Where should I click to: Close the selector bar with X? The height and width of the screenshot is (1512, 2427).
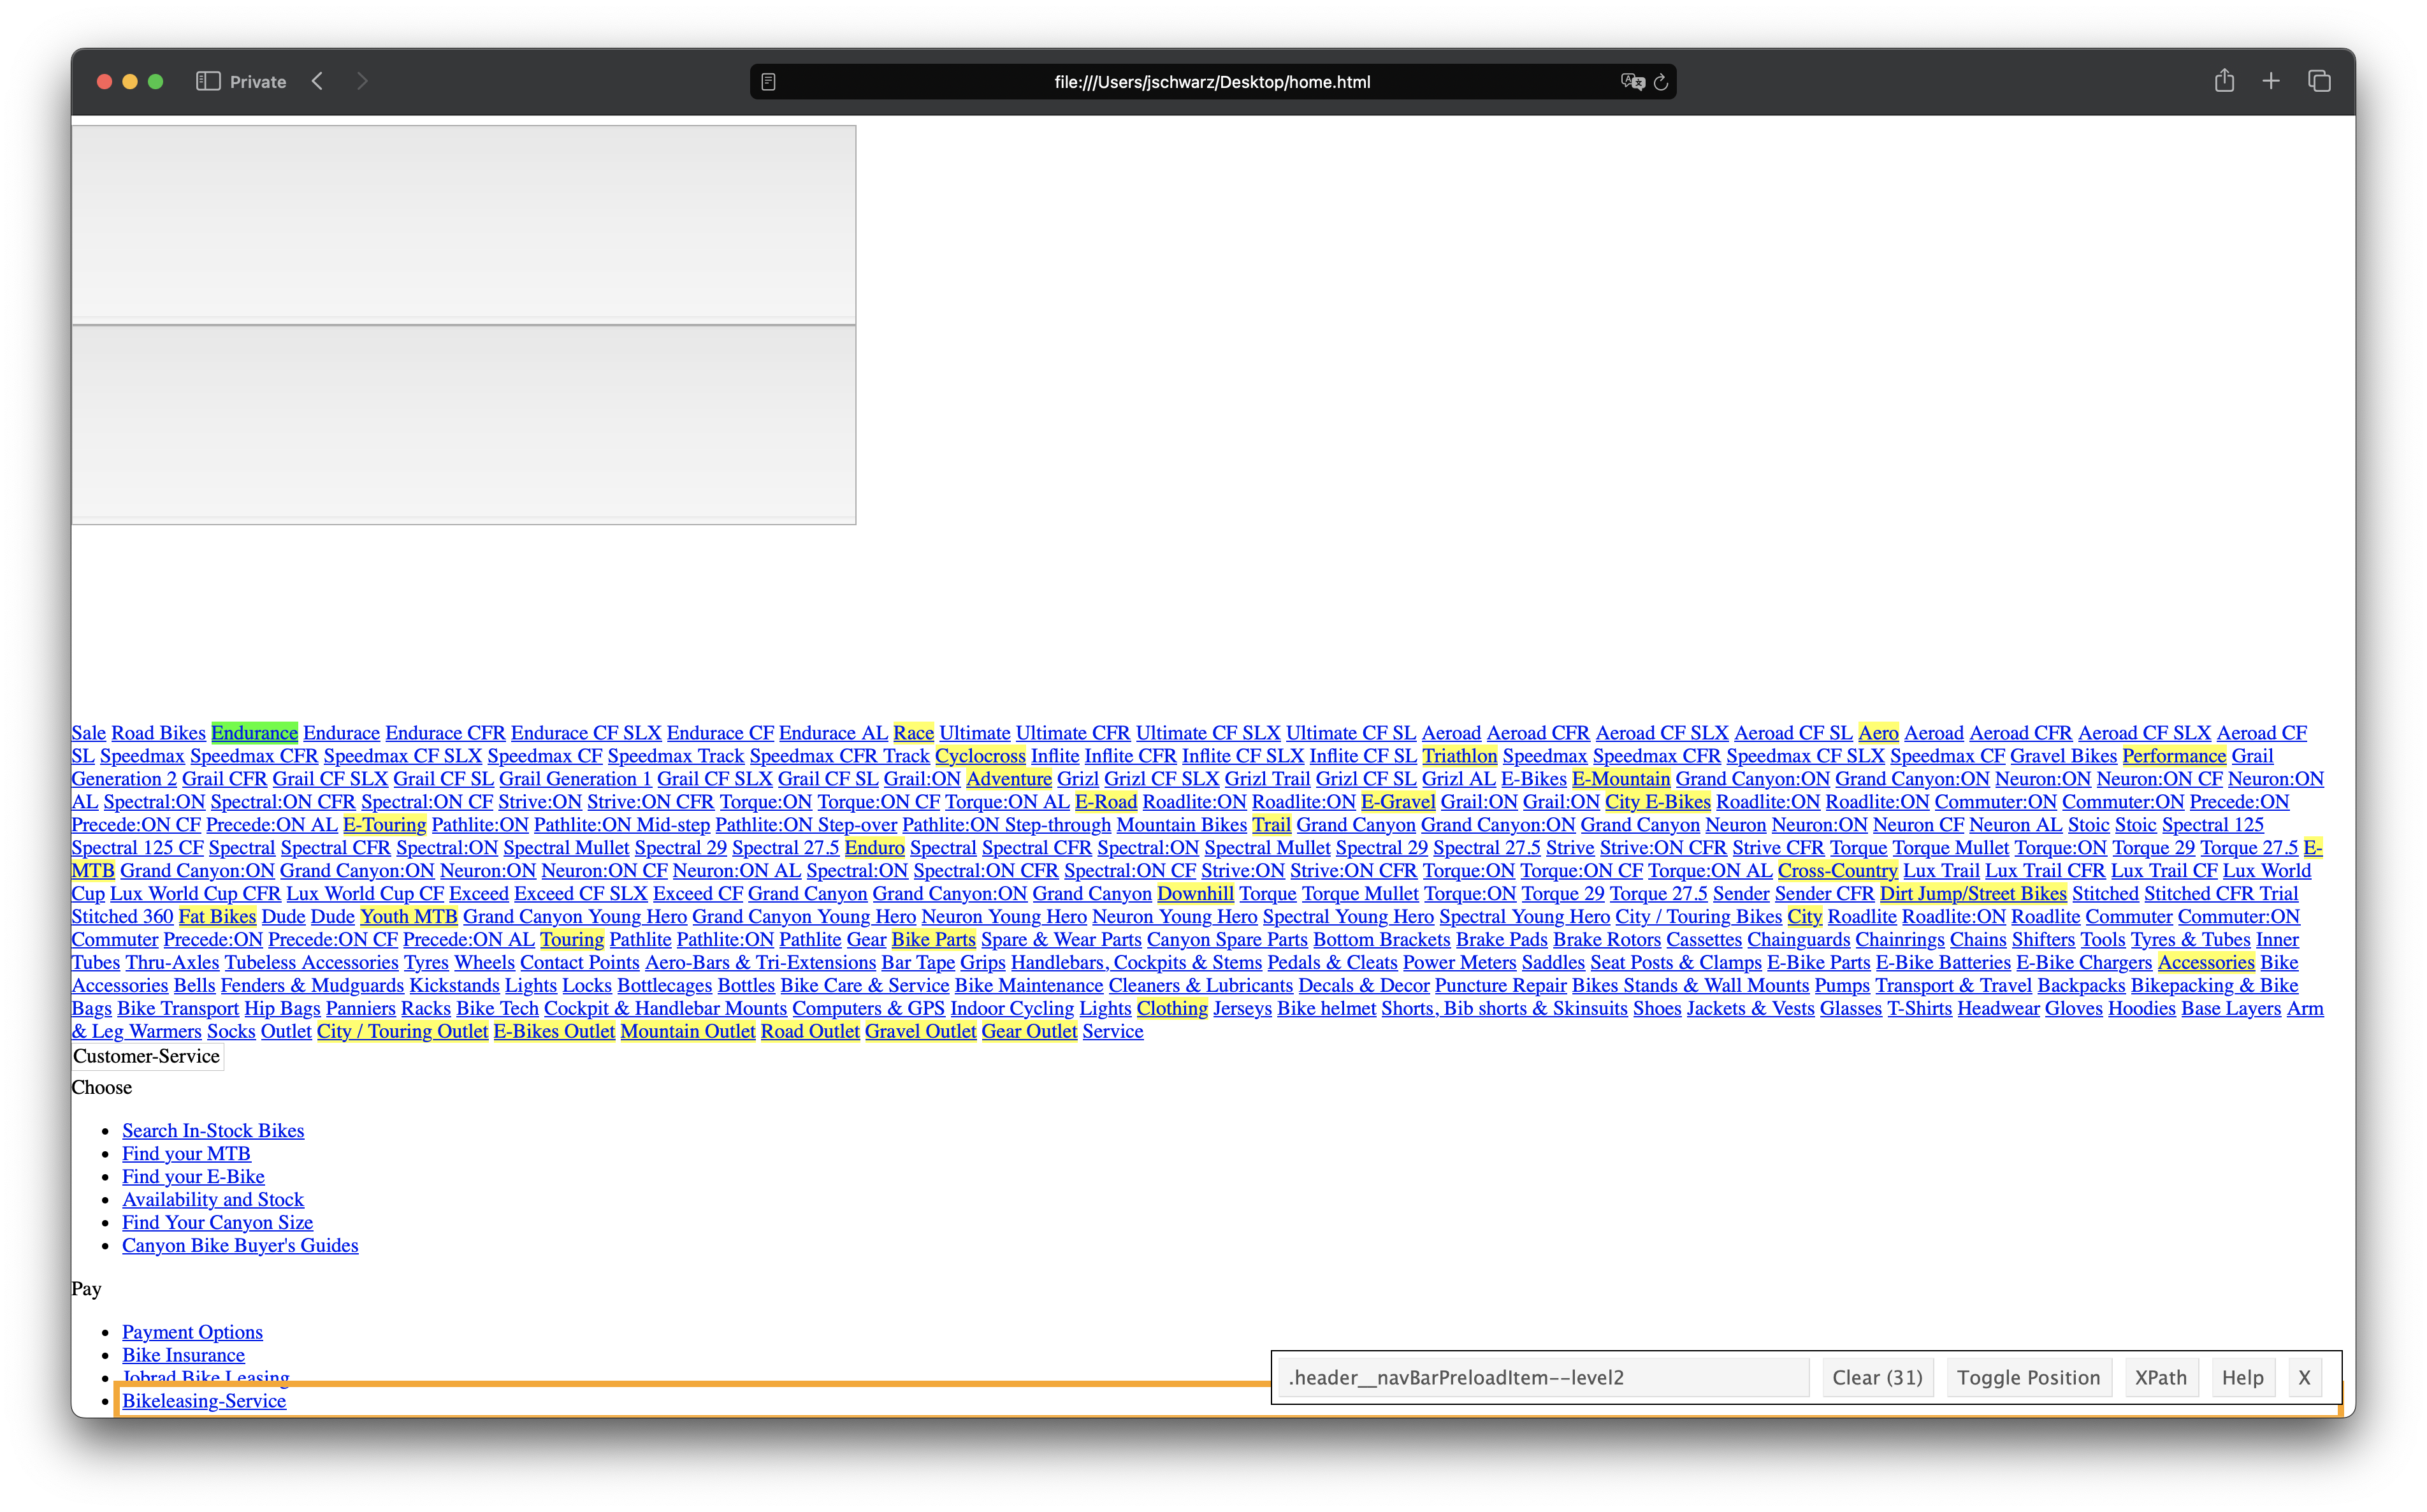coord(2304,1377)
